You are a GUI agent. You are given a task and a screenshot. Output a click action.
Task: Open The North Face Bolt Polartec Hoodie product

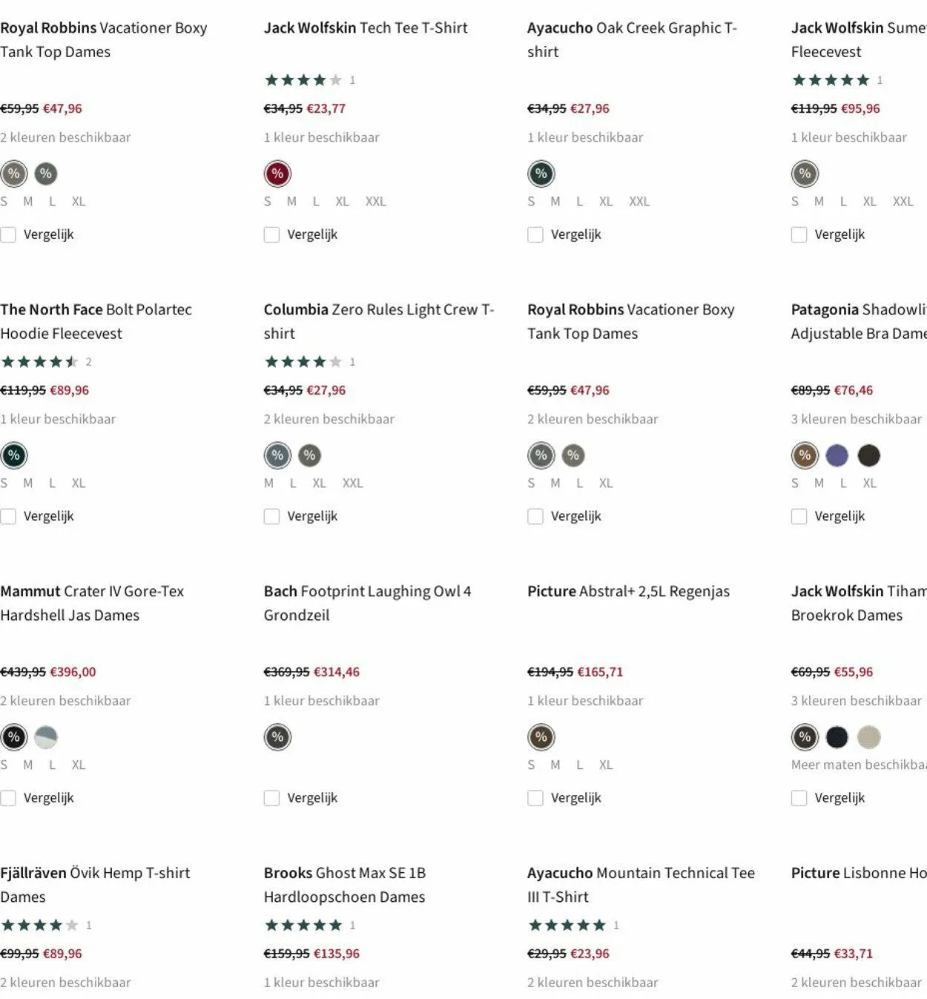coord(96,321)
